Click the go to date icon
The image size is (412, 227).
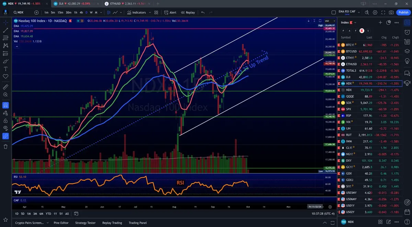(76, 214)
